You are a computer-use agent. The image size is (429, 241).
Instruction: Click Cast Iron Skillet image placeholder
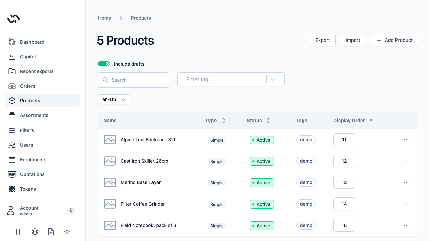coord(110,161)
